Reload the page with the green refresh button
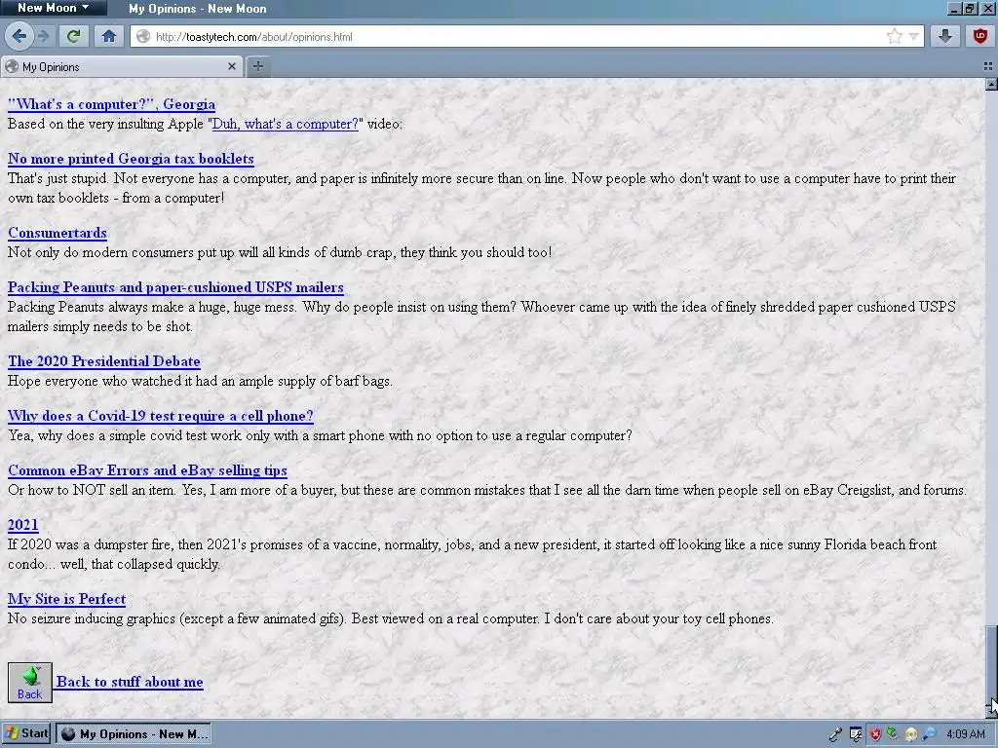The width and height of the screenshot is (998, 748). pyautogui.click(x=74, y=36)
